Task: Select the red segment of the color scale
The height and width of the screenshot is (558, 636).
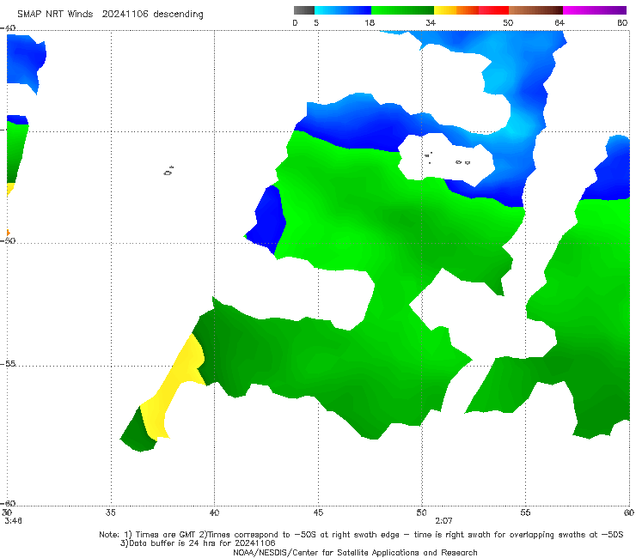Action: [x=493, y=10]
